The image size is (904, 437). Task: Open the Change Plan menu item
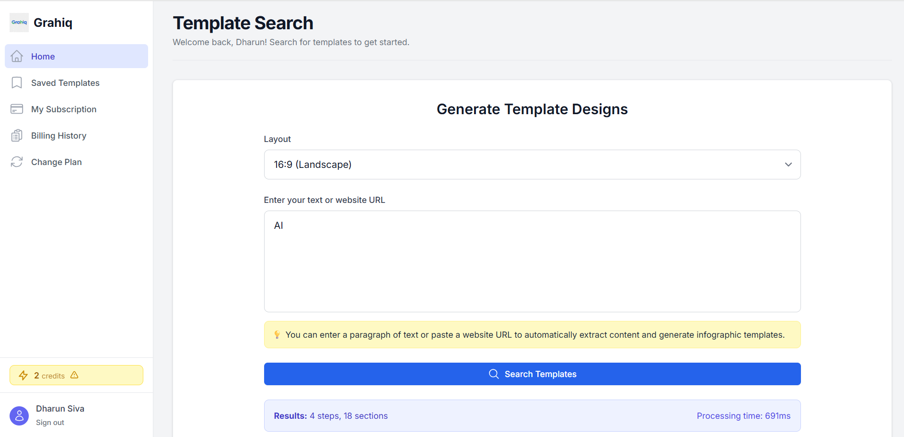[56, 162]
